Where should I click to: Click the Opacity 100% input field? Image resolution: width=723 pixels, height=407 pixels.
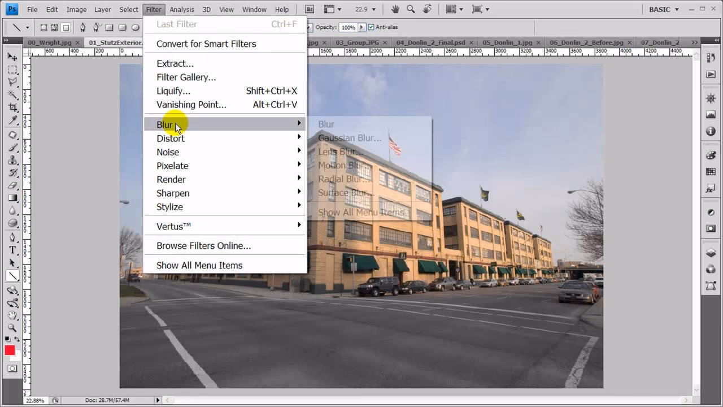[348, 27]
